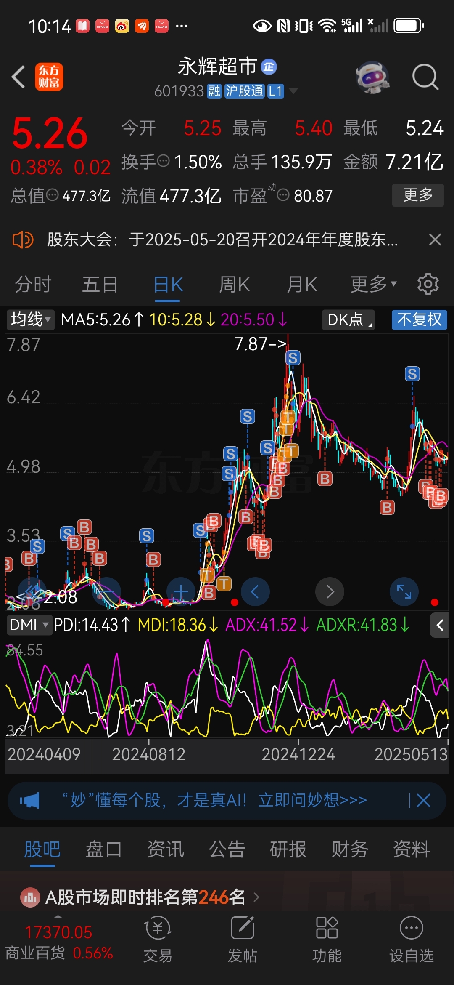Open 更多 chart periods dropdown
Screen dimensions: 454x985
coord(374,284)
